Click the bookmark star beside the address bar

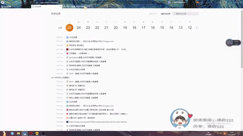(37, 2)
